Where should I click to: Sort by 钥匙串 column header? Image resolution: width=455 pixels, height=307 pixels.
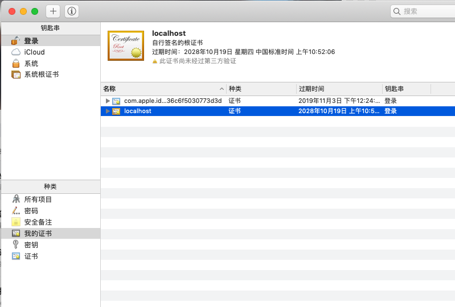click(407, 89)
